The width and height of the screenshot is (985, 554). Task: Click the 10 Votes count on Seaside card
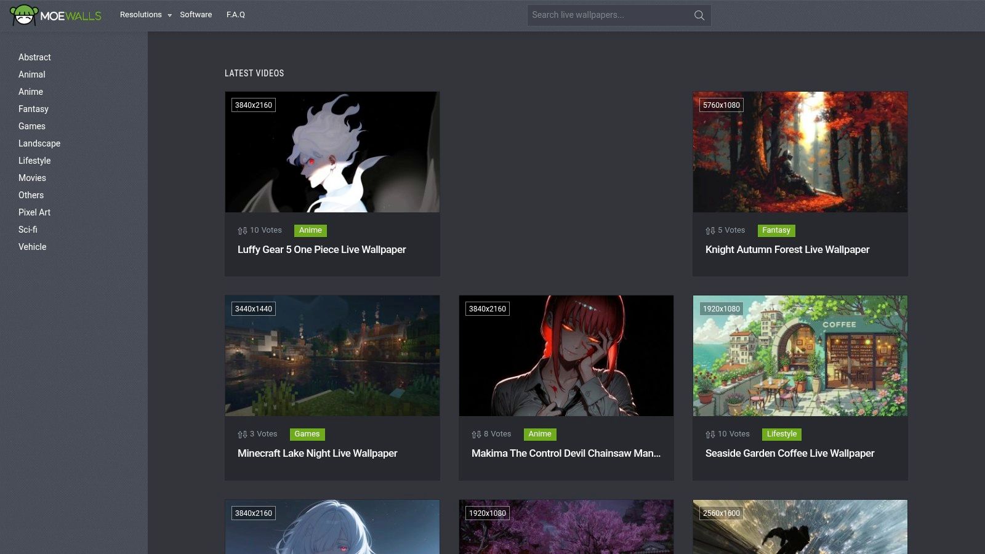pos(734,434)
